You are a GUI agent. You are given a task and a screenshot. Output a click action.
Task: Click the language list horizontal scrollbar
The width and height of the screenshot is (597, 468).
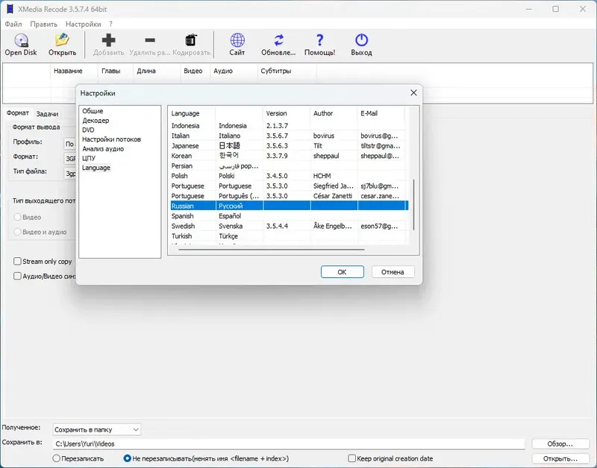272,250
